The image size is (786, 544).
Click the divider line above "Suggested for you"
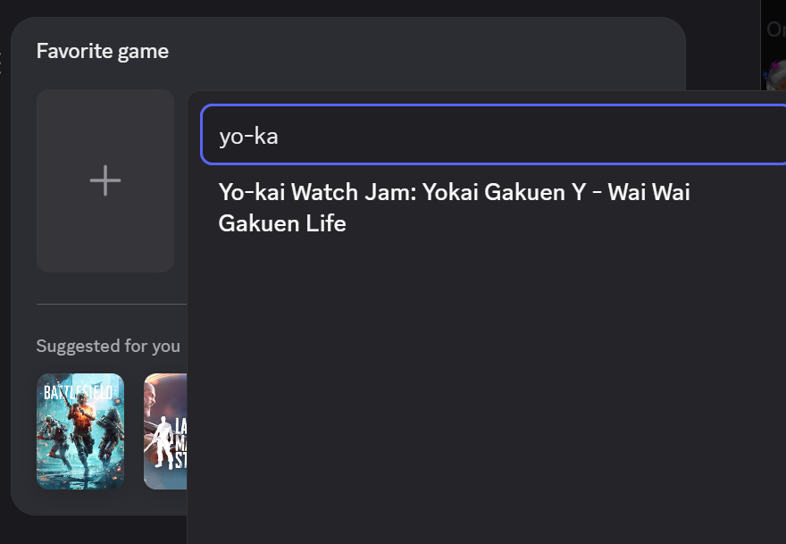(x=111, y=305)
